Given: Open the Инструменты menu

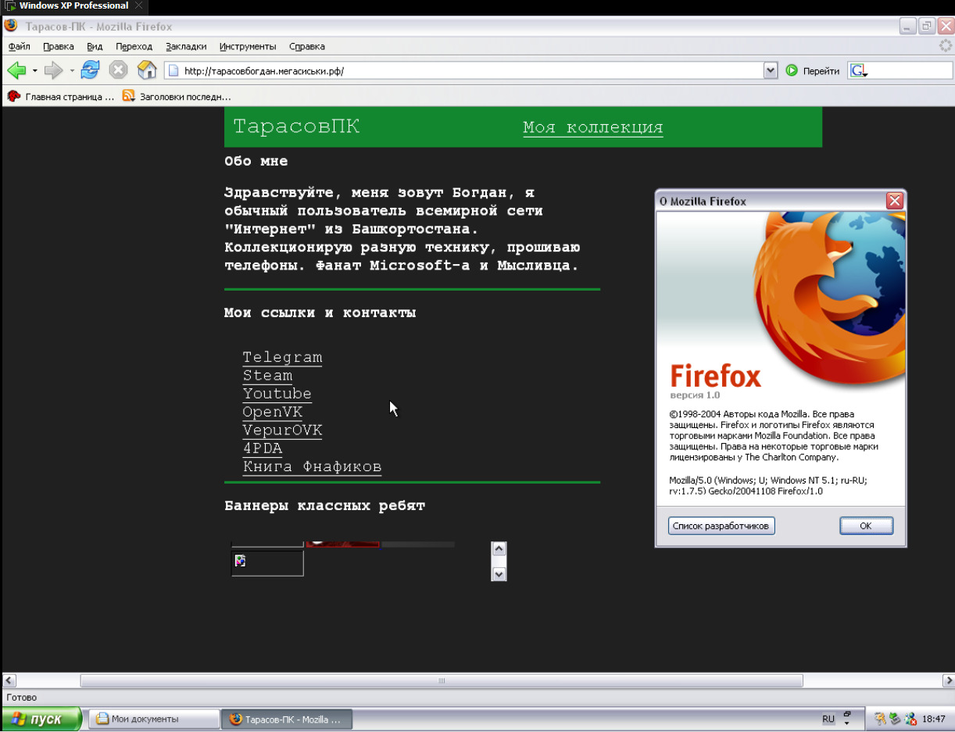Looking at the screenshot, I should click(x=248, y=47).
